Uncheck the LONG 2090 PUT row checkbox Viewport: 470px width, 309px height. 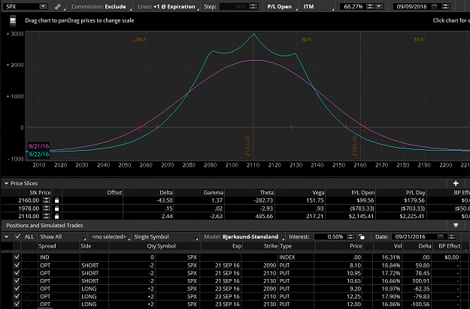point(17,289)
